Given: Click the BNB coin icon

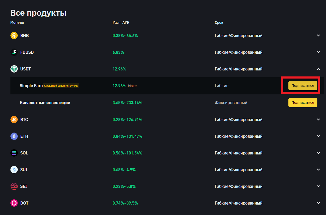Looking at the screenshot, I should point(14,35).
